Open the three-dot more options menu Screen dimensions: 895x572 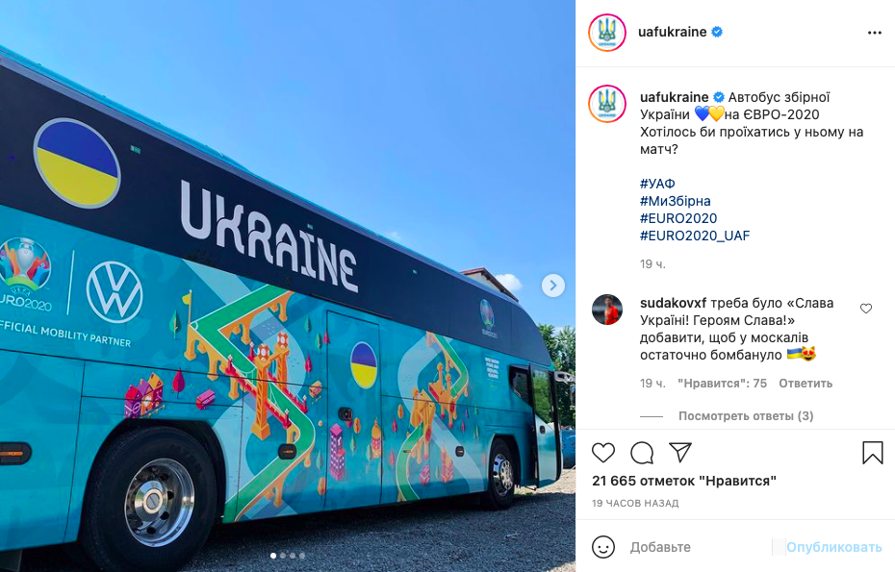(x=875, y=33)
